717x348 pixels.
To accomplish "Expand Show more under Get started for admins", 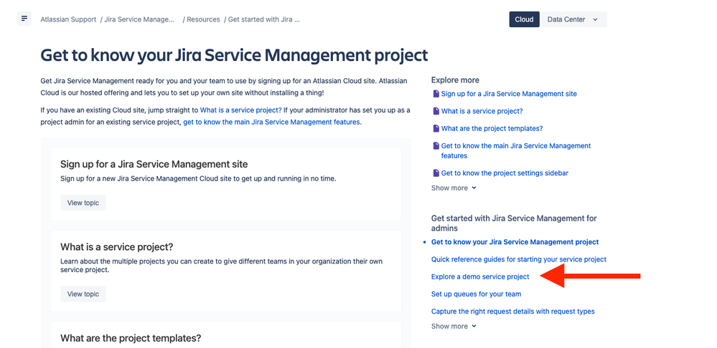I will point(454,326).
